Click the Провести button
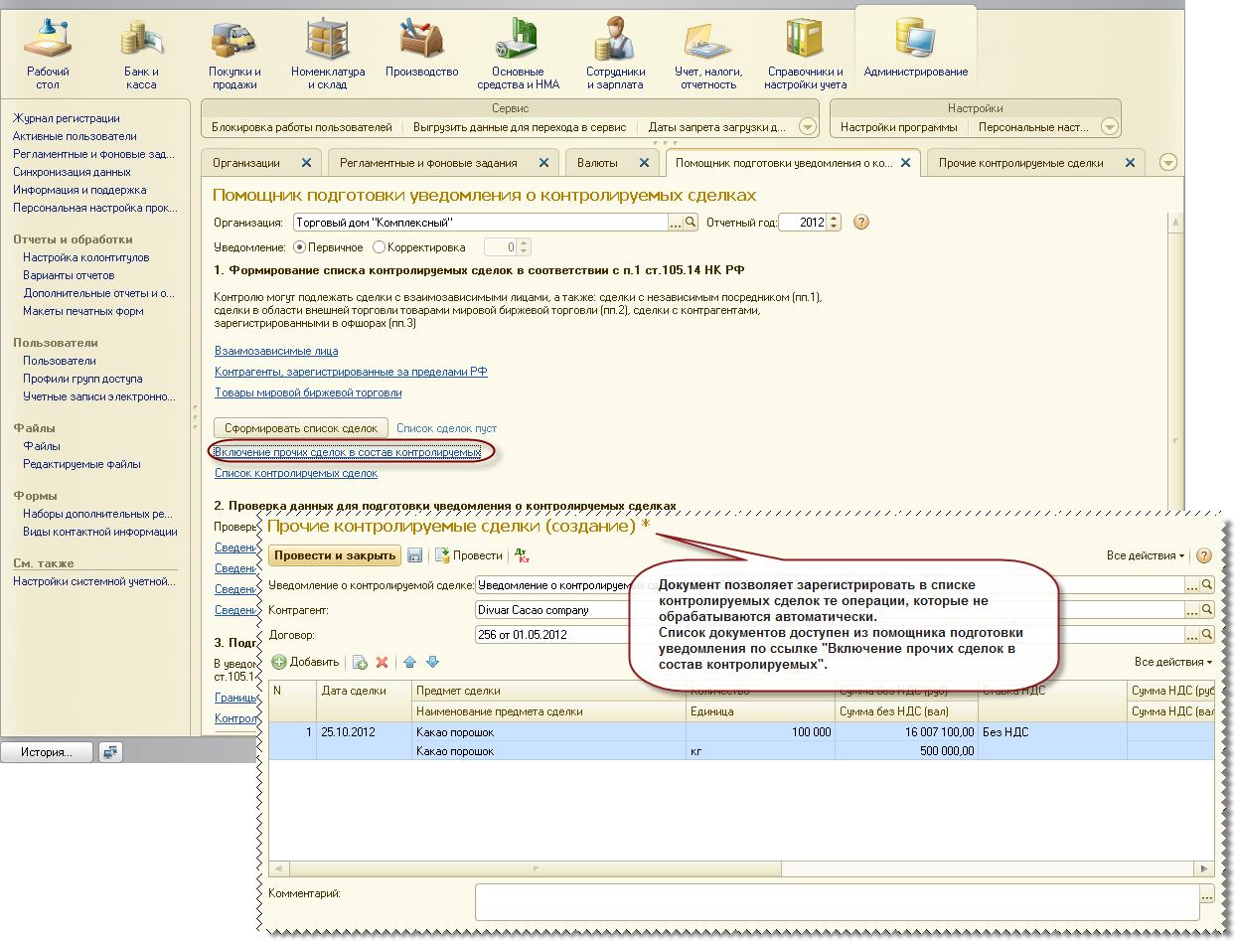This screenshot has width=1234, height=941. pyautogui.click(x=468, y=555)
